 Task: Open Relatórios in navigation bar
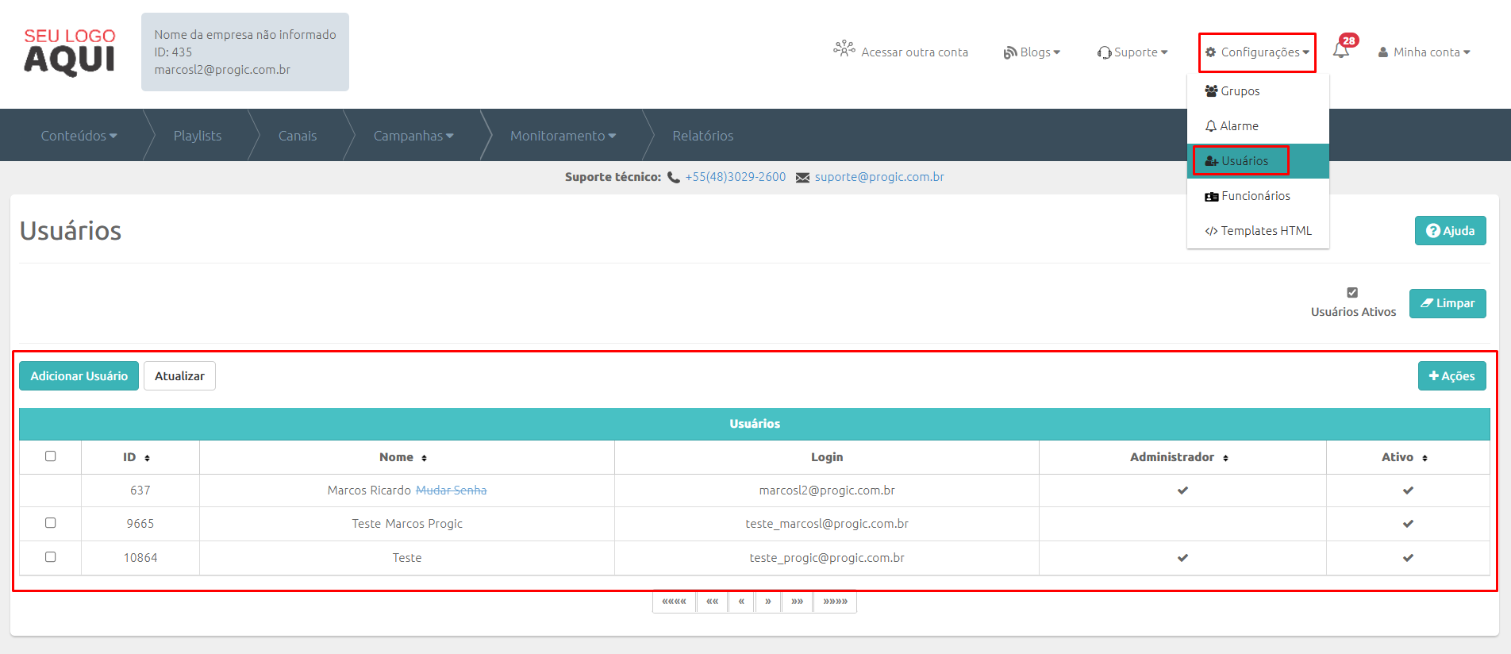pyautogui.click(x=703, y=136)
